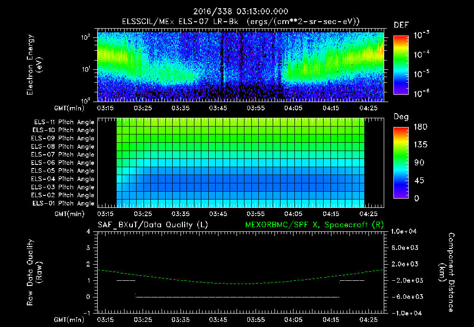Click the 1.0e+04 right axis value

click(x=404, y=231)
